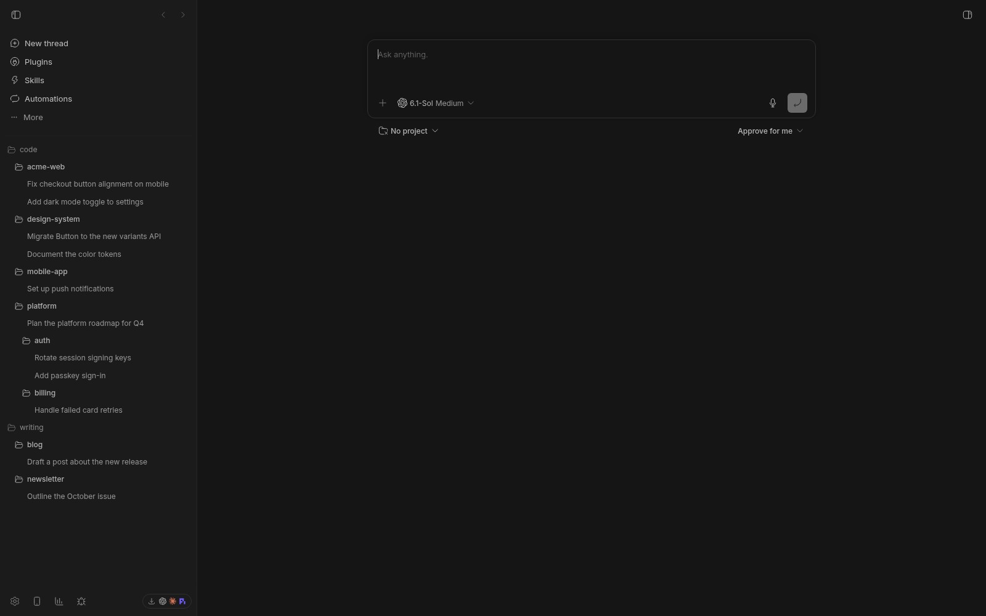Open thread Rotate session signing keys

point(99,358)
